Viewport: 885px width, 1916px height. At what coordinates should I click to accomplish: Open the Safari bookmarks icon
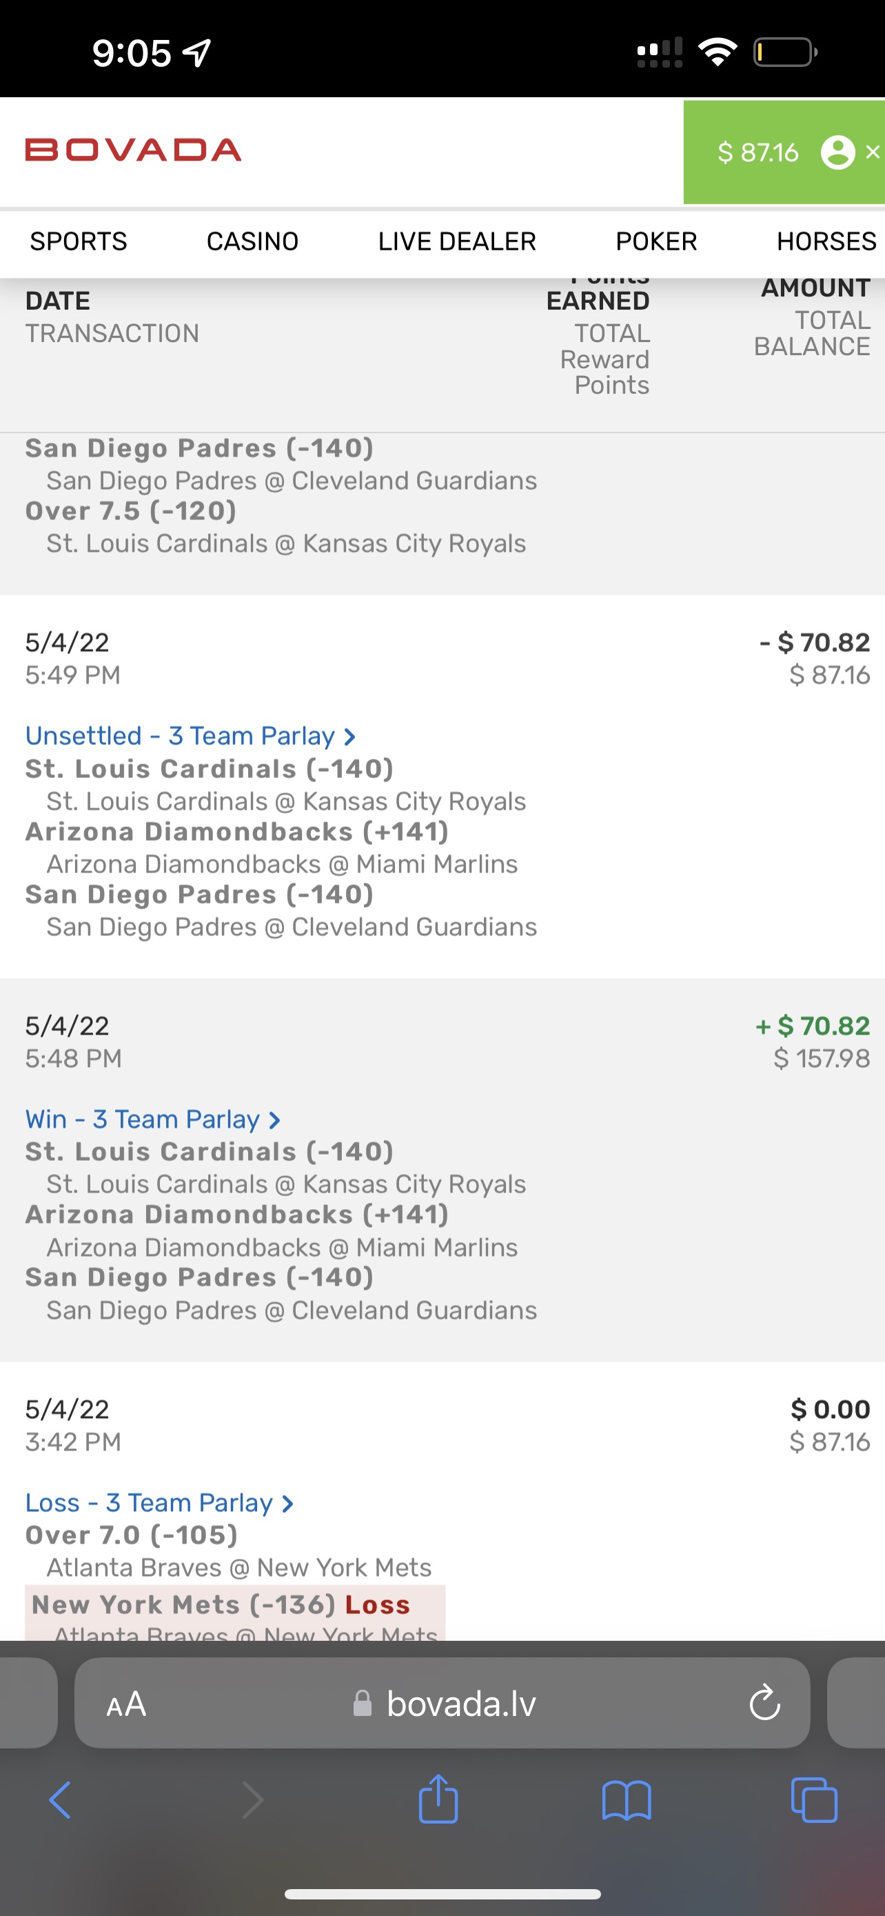click(627, 1801)
